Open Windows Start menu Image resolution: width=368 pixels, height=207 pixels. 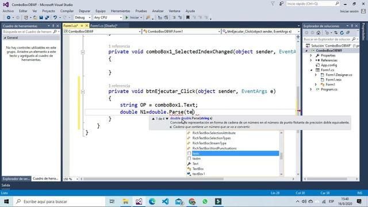click(6, 201)
